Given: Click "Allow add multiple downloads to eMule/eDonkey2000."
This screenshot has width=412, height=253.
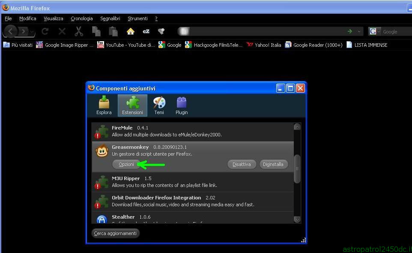Looking at the screenshot, I should (167, 135).
